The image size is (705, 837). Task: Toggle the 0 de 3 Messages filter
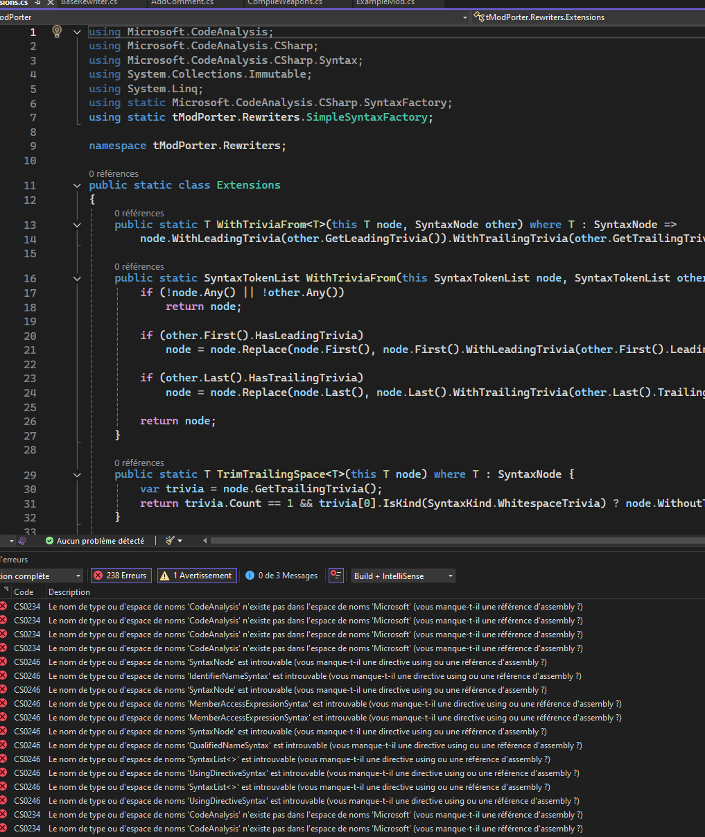pyautogui.click(x=281, y=576)
